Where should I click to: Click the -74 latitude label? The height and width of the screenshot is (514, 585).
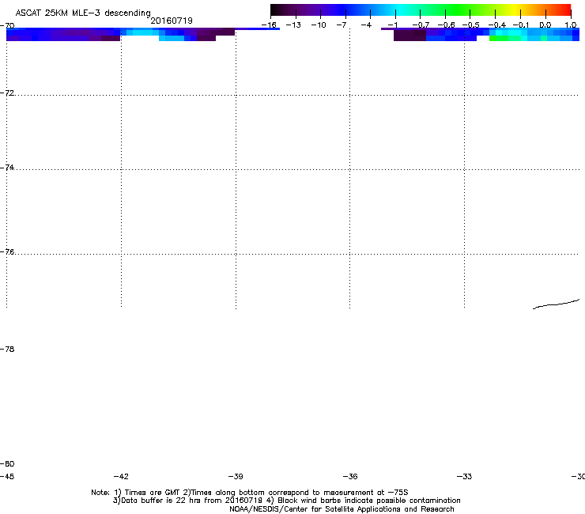coord(7,168)
